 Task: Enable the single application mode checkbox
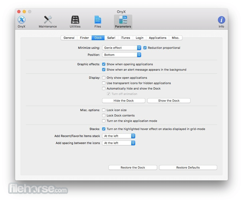(x=104, y=121)
